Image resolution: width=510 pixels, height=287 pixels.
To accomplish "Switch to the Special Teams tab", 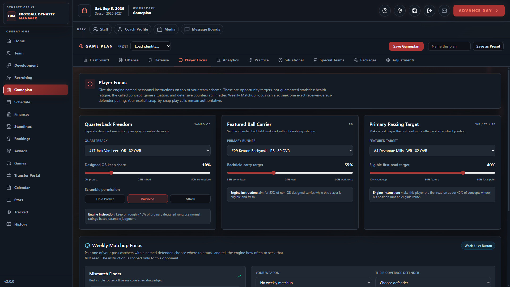I will click(x=329, y=60).
